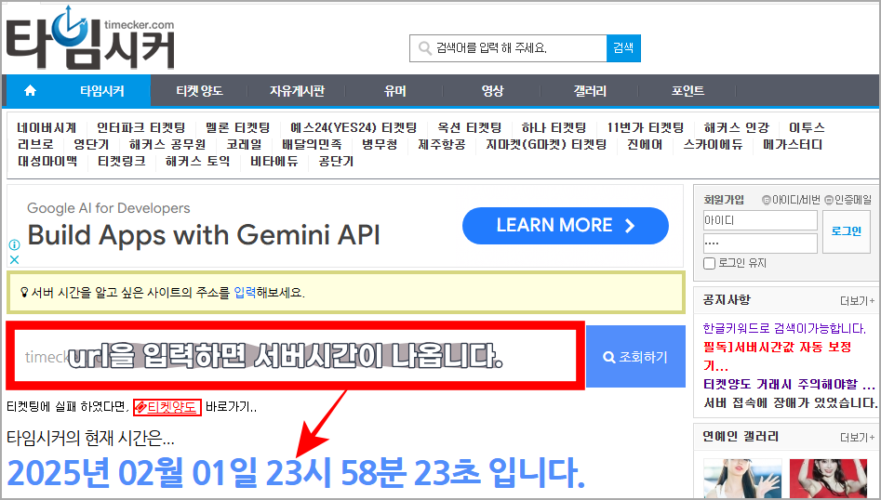
Task: Open 티켓링크 link
Action: point(121,162)
